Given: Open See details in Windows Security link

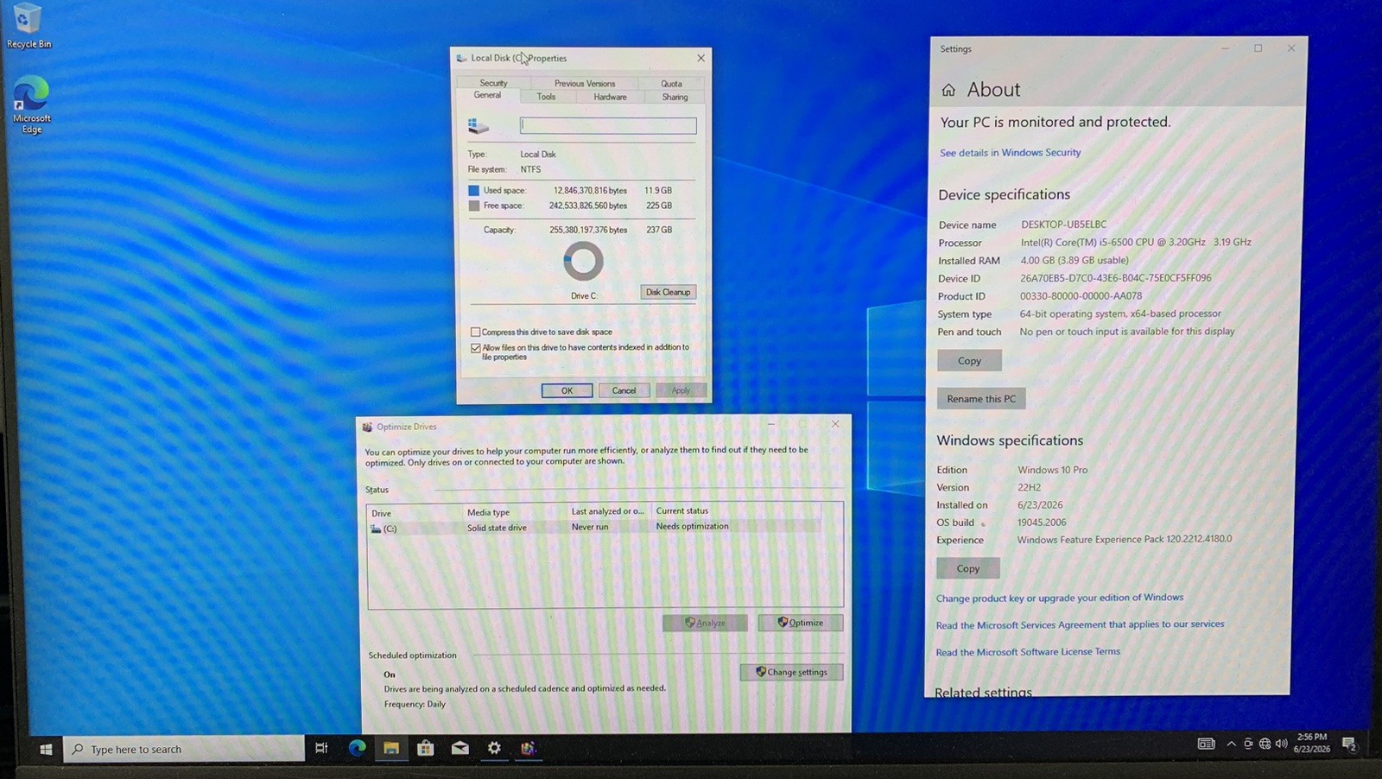Looking at the screenshot, I should (x=1010, y=153).
